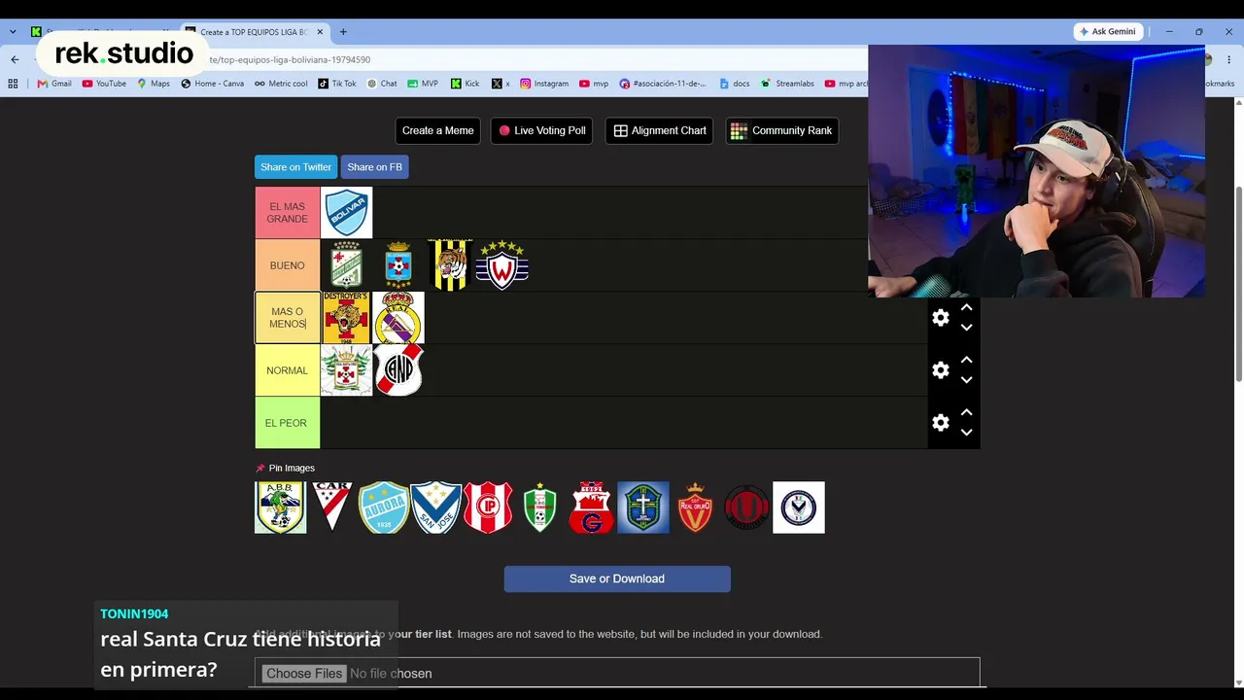
Task: Open settings gear for MAS O MENOS tier
Action: 941,318
